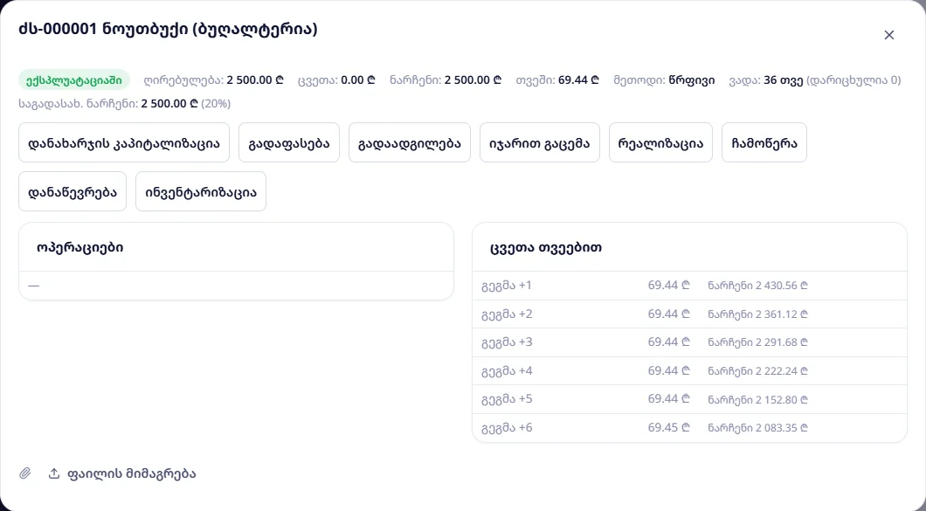Image resolution: width=926 pixels, height=511 pixels.
Task: Click the გადაფასება button
Action: coord(289,142)
